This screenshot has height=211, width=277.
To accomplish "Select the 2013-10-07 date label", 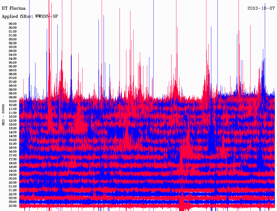I will 261,8.
